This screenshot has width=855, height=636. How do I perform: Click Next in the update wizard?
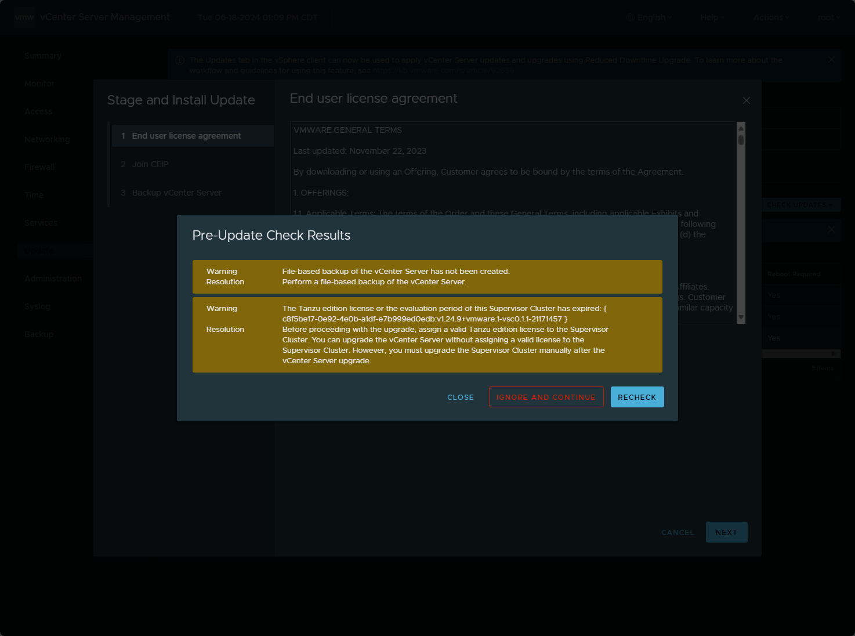click(x=726, y=532)
